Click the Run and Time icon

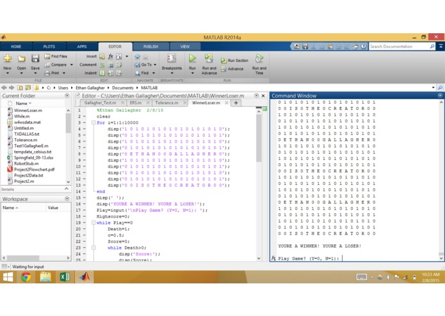click(259, 58)
